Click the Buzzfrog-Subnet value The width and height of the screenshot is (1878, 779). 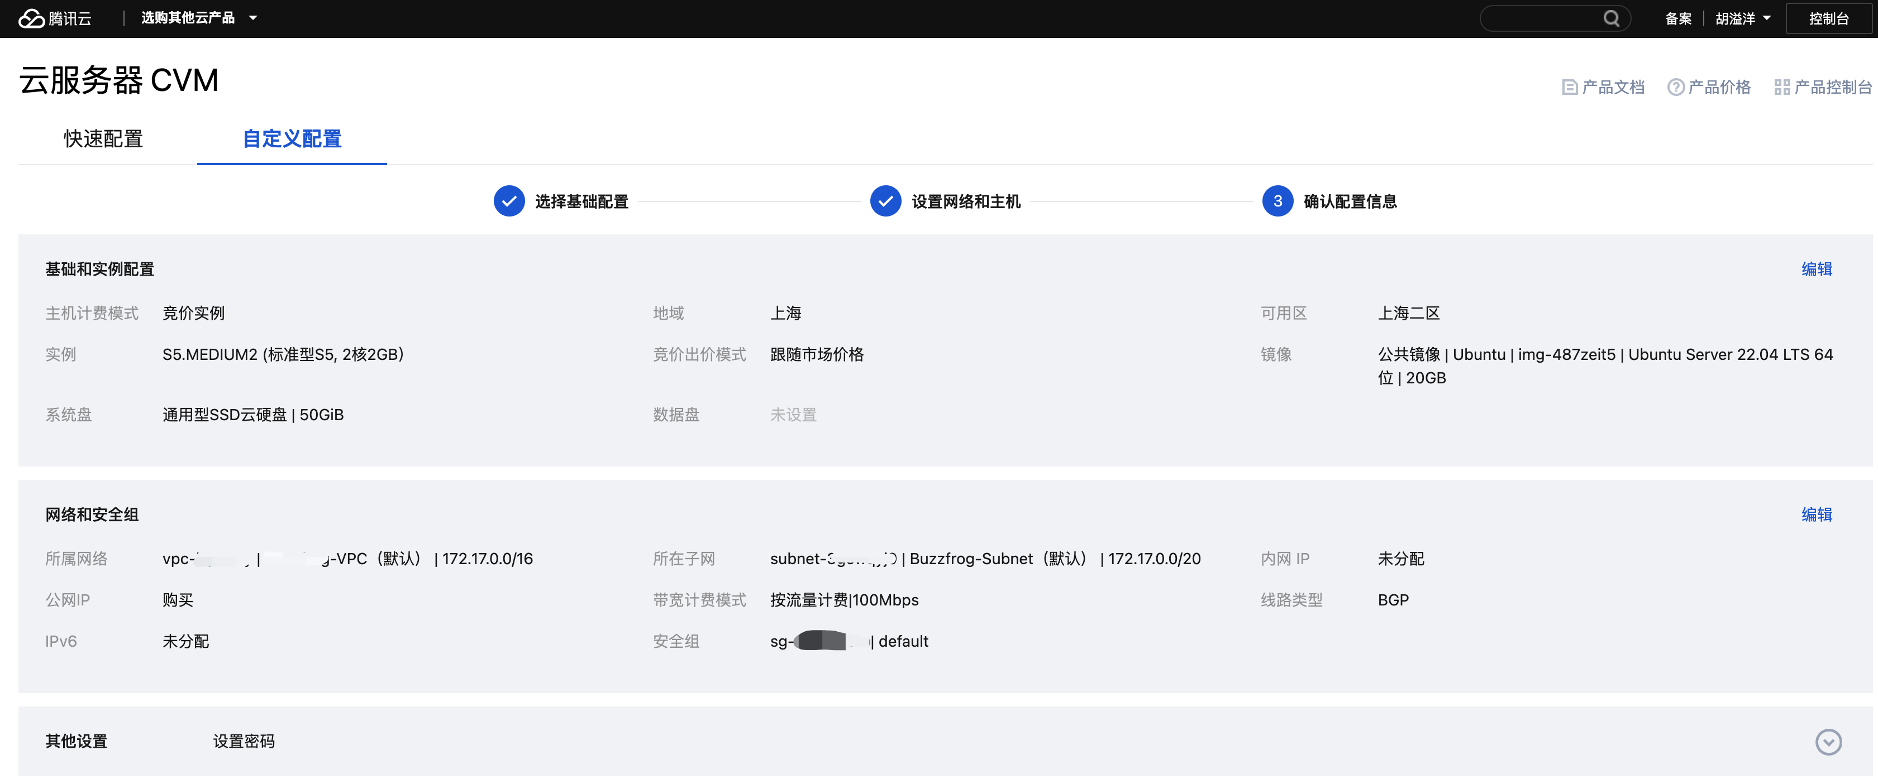pos(985,559)
